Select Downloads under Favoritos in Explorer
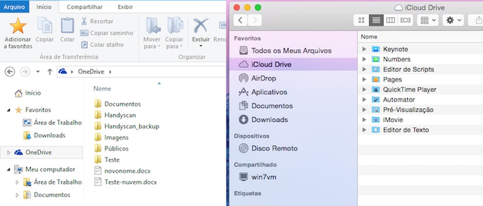 pyautogui.click(x=44, y=135)
